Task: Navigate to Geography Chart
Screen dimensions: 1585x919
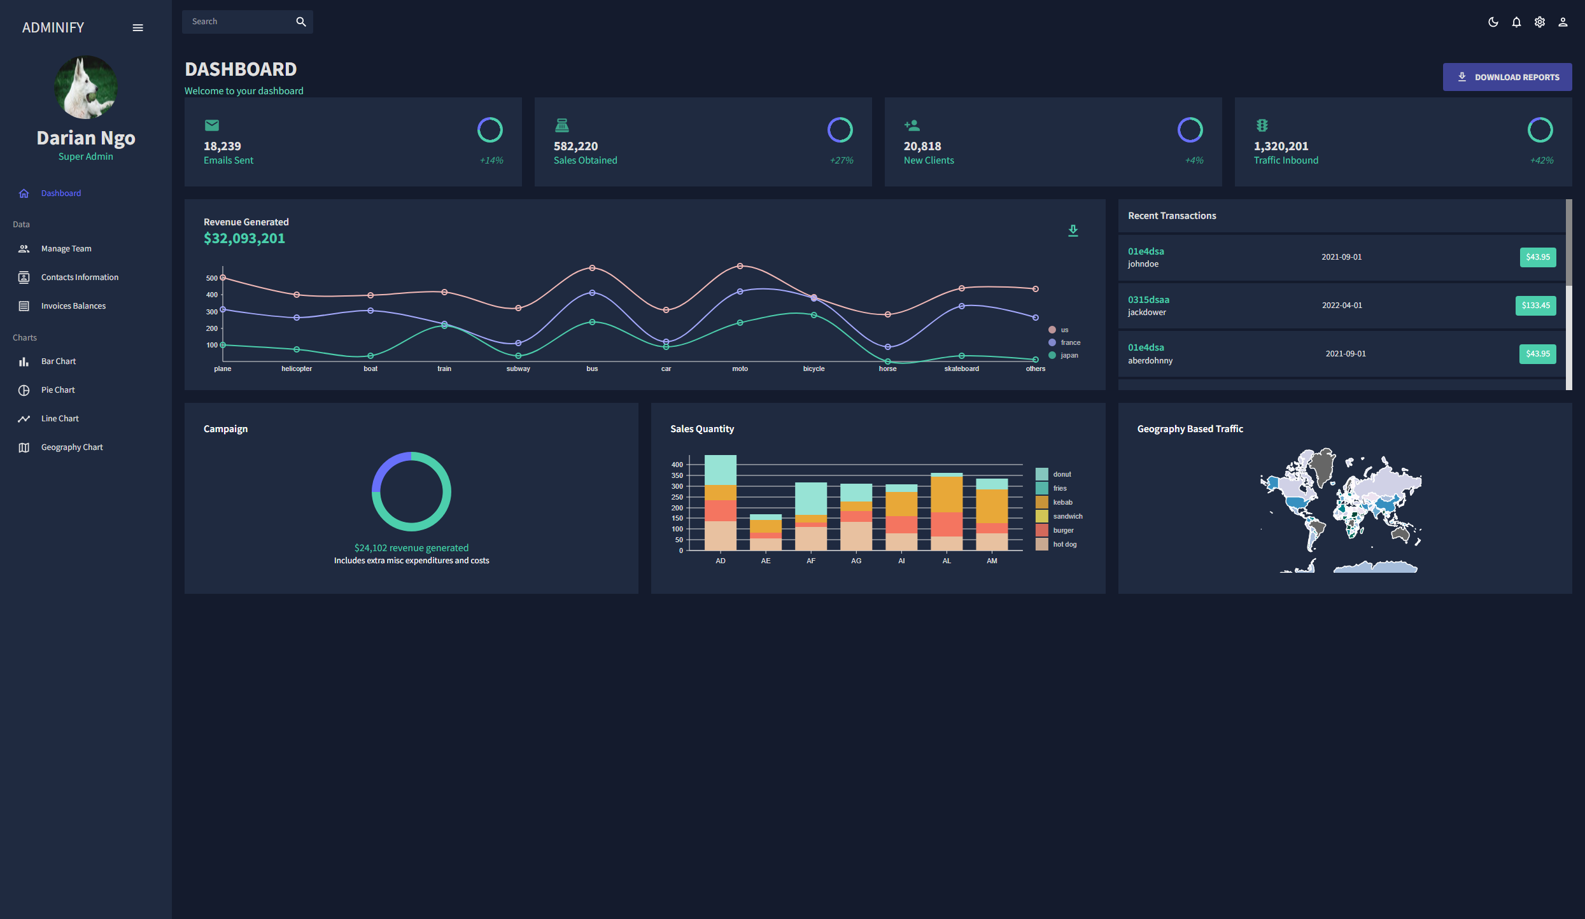Action: tap(72, 447)
